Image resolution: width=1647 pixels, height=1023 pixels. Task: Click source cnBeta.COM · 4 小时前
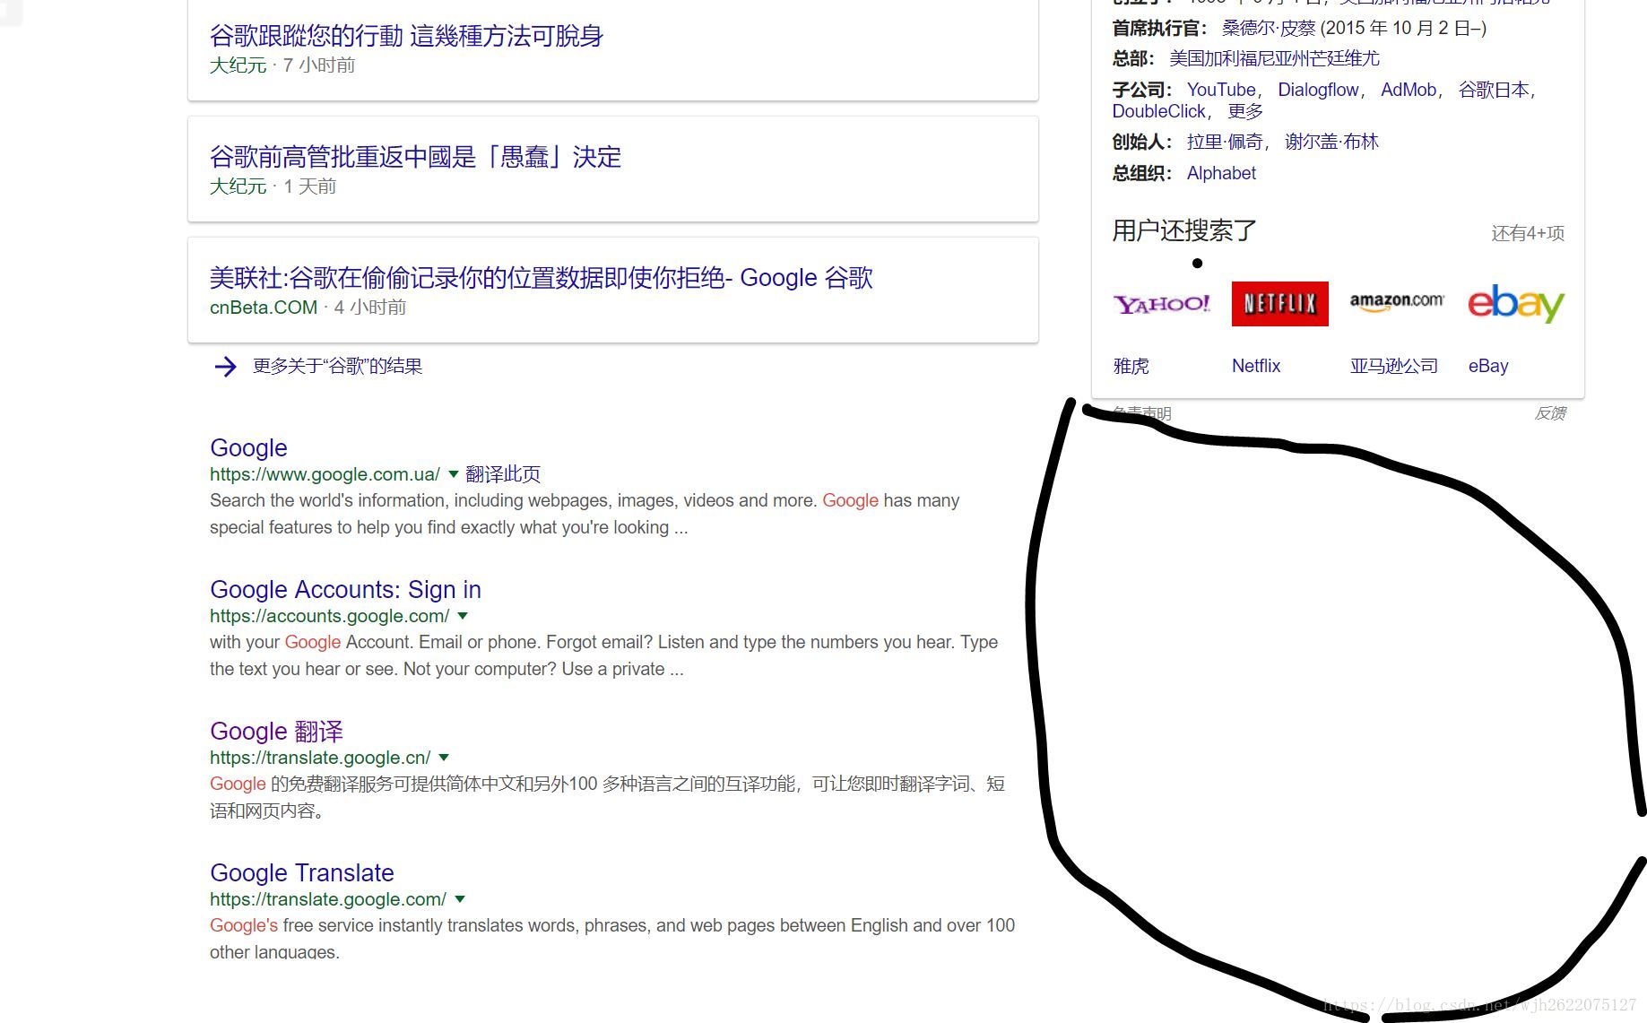(x=308, y=308)
